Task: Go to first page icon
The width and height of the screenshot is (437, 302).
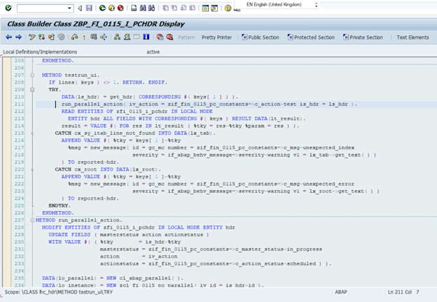Action: 166,8
